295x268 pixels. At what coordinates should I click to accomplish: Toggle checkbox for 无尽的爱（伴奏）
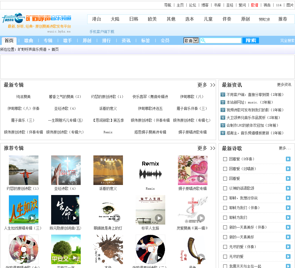[225, 247]
